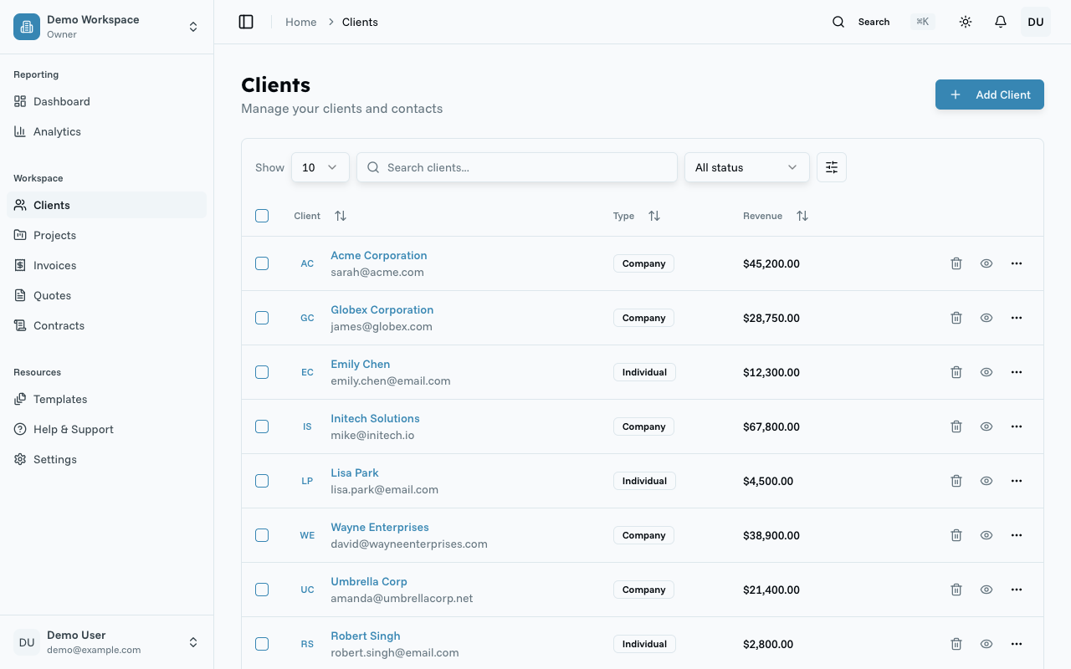
Task: Check the select-all clients checkbox
Action: point(262,216)
